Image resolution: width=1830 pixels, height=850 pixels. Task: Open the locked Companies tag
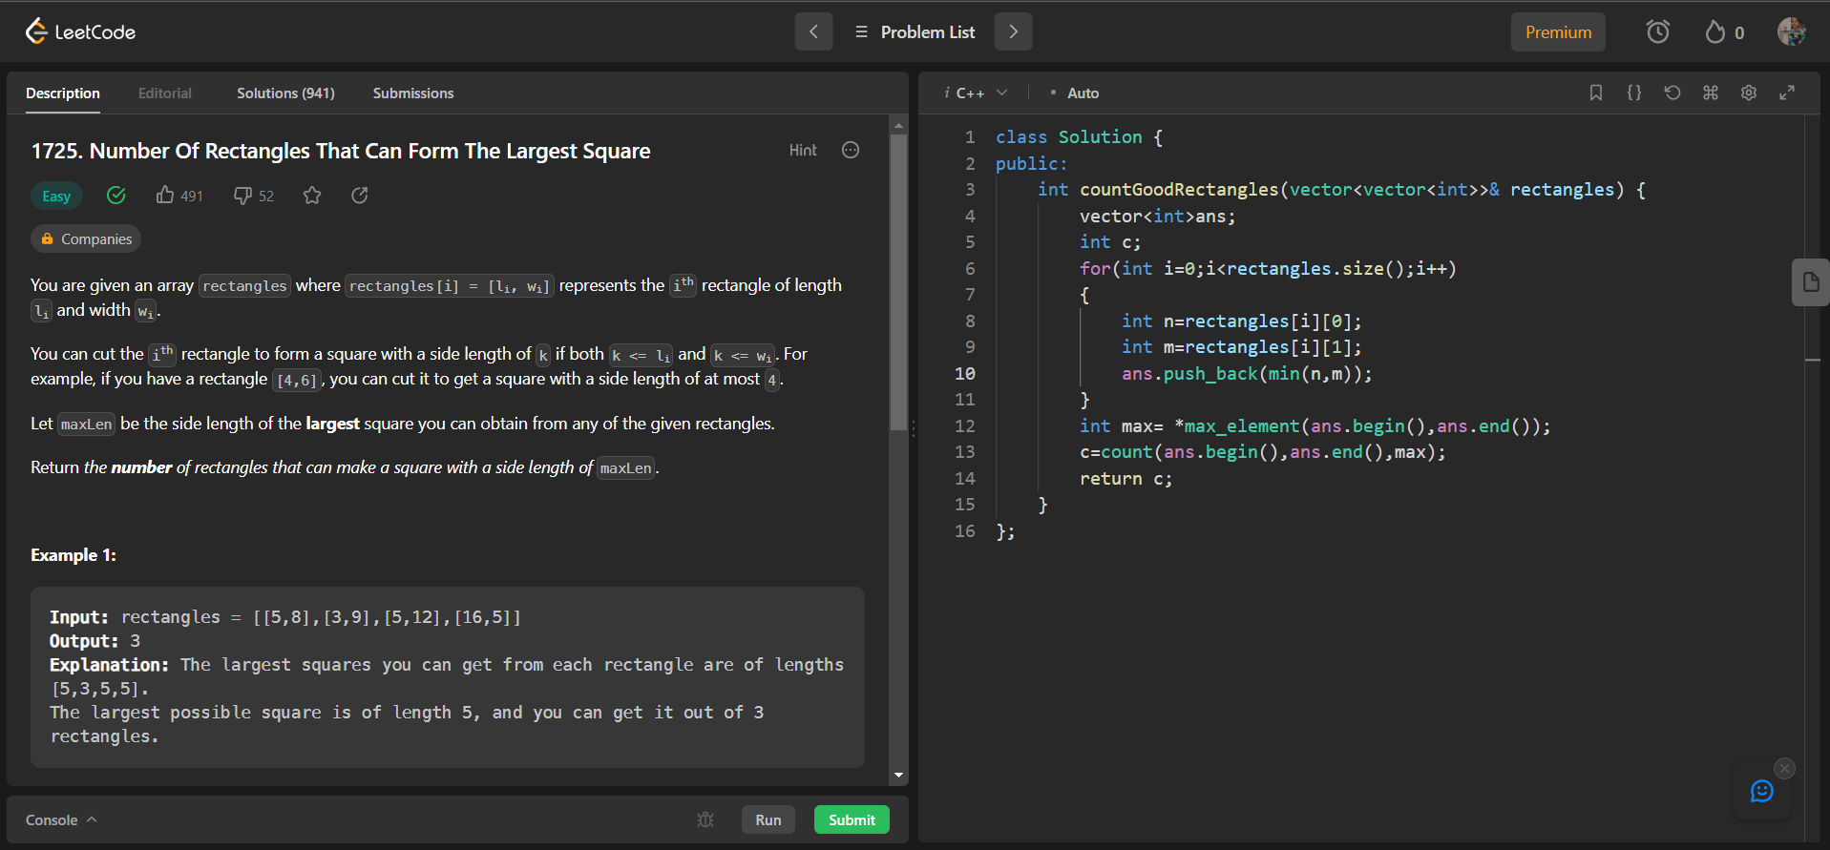pyautogui.click(x=86, y=238)
